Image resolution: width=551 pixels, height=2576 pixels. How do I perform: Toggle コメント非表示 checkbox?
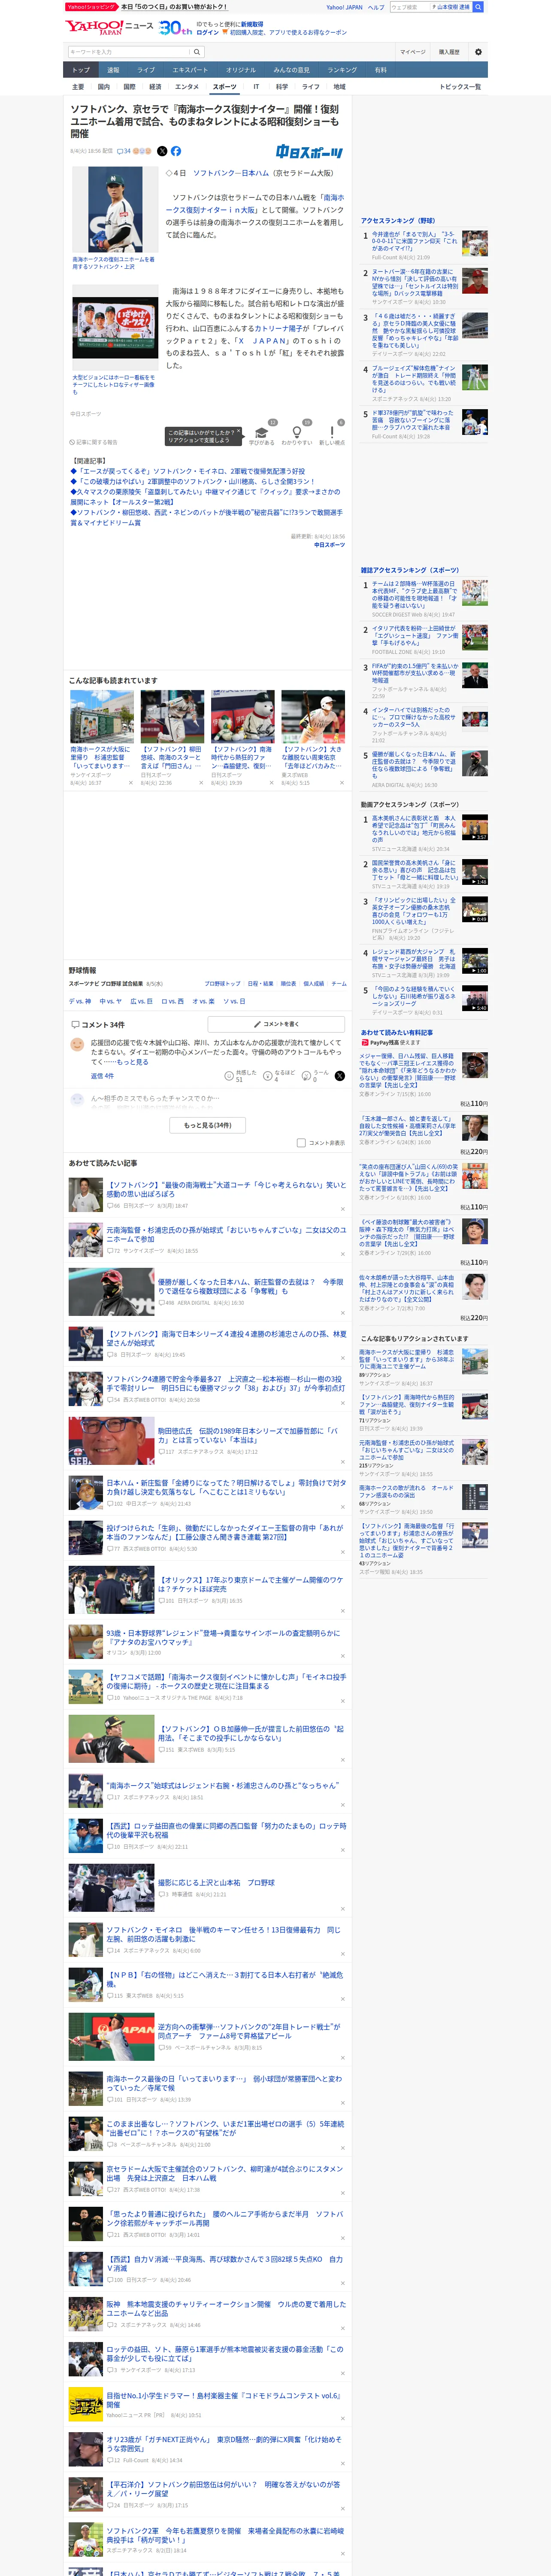tap(301, 1143)
